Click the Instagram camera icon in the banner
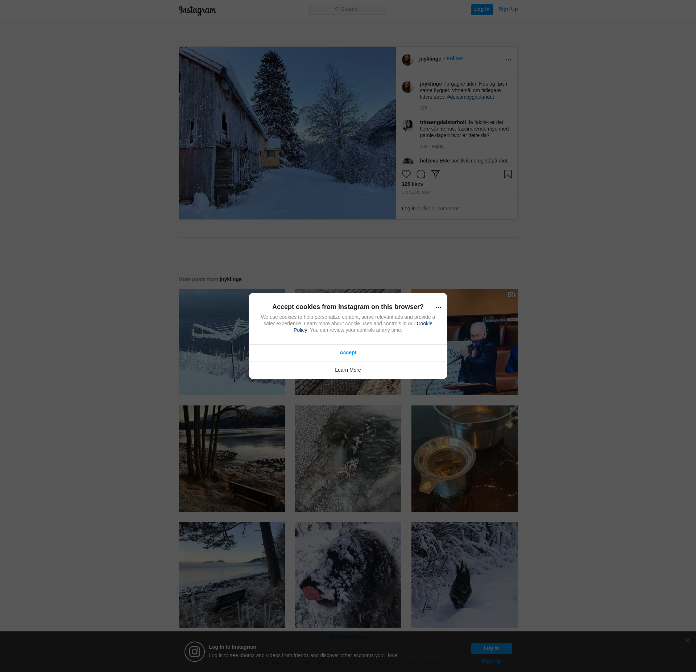The height and width of the screenshot is (672, 696). (195, 652)
